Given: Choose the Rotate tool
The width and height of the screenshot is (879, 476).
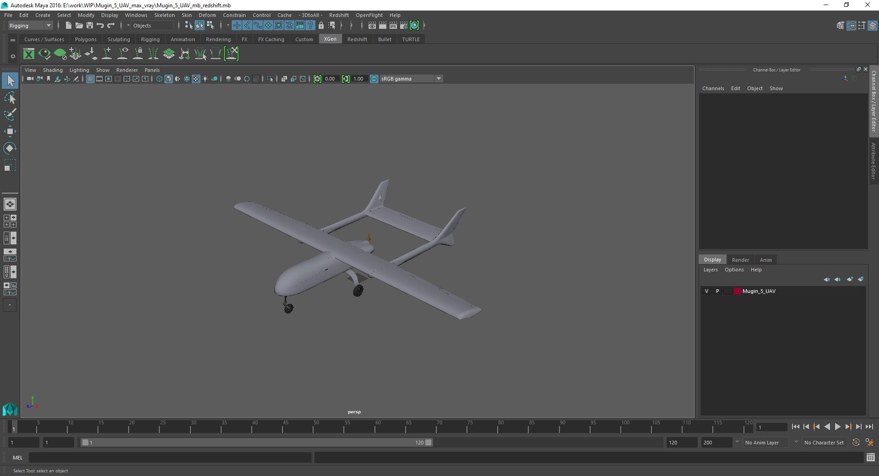Looking at the screenshot, I should 10,148.
